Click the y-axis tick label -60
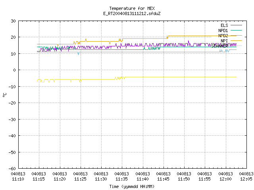 click(x=12, y=169)
